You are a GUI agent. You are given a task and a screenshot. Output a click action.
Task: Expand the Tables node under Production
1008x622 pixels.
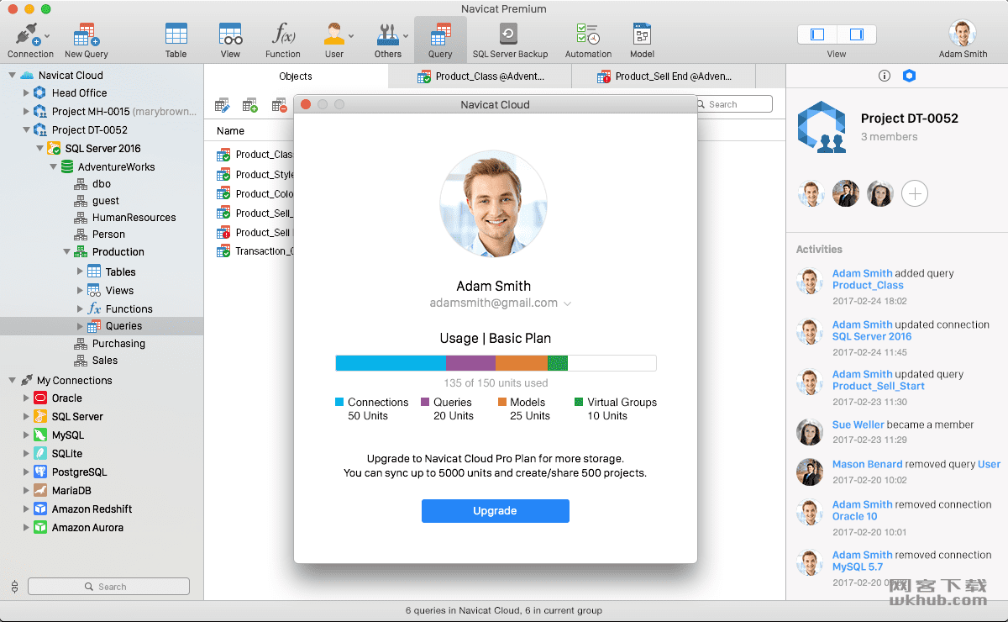(x=81, y=271)
